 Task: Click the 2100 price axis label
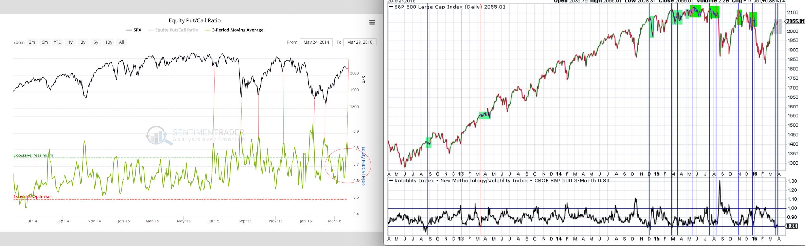pyautogui.click(x=793, y=13)
